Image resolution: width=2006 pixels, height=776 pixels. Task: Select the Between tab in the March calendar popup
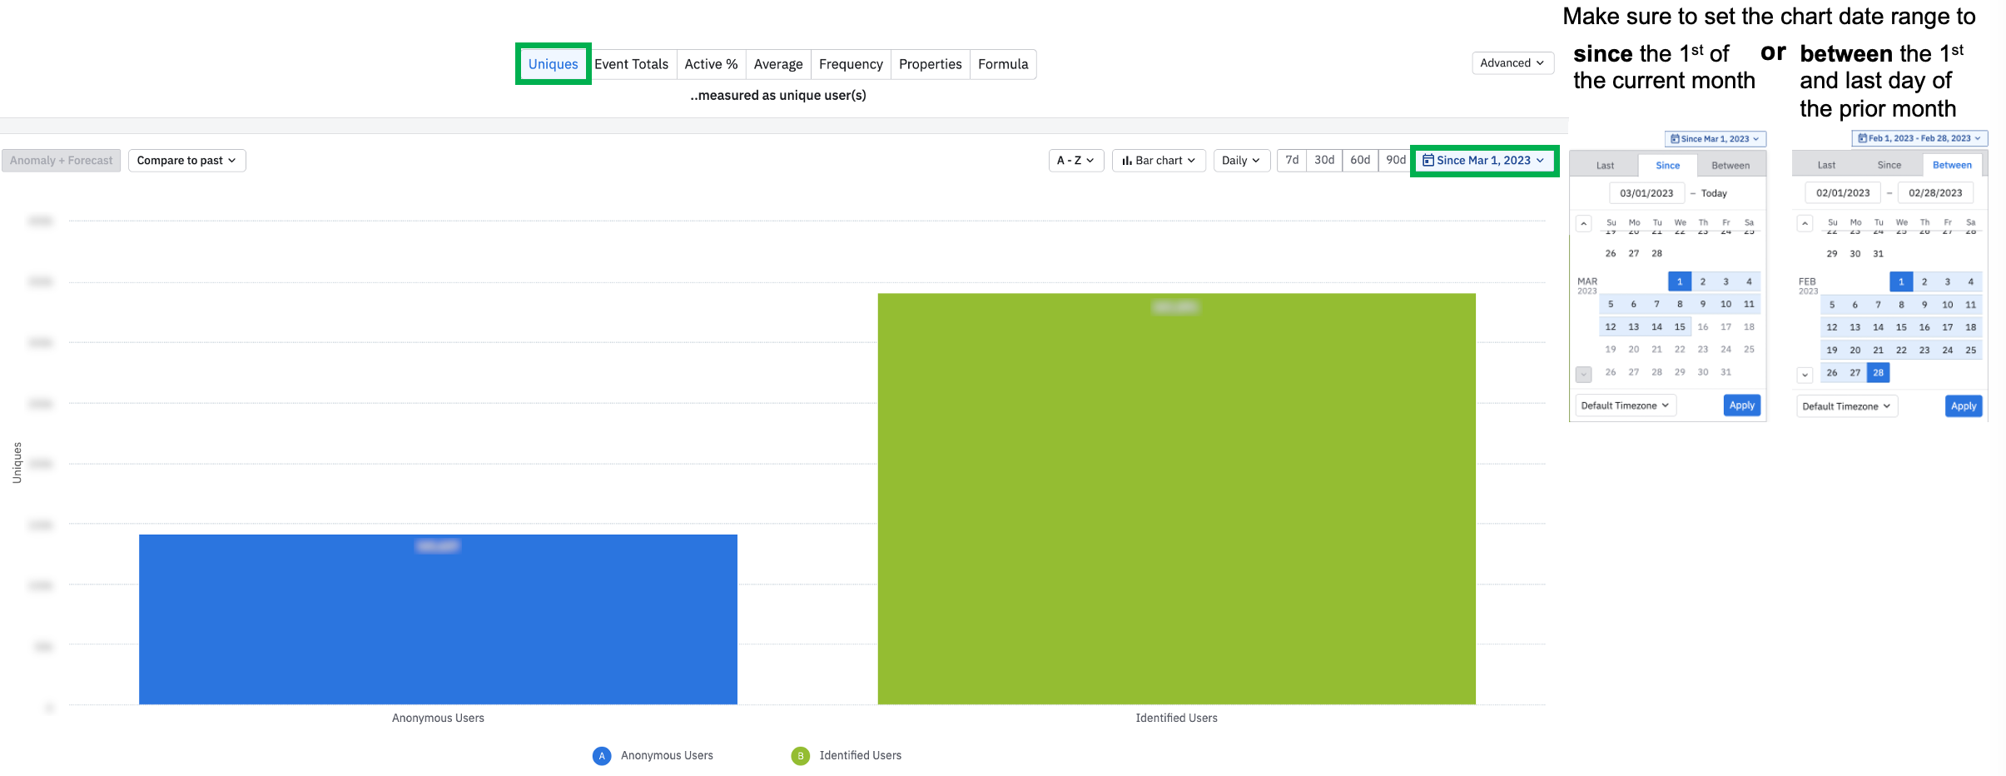(1730, 166)
